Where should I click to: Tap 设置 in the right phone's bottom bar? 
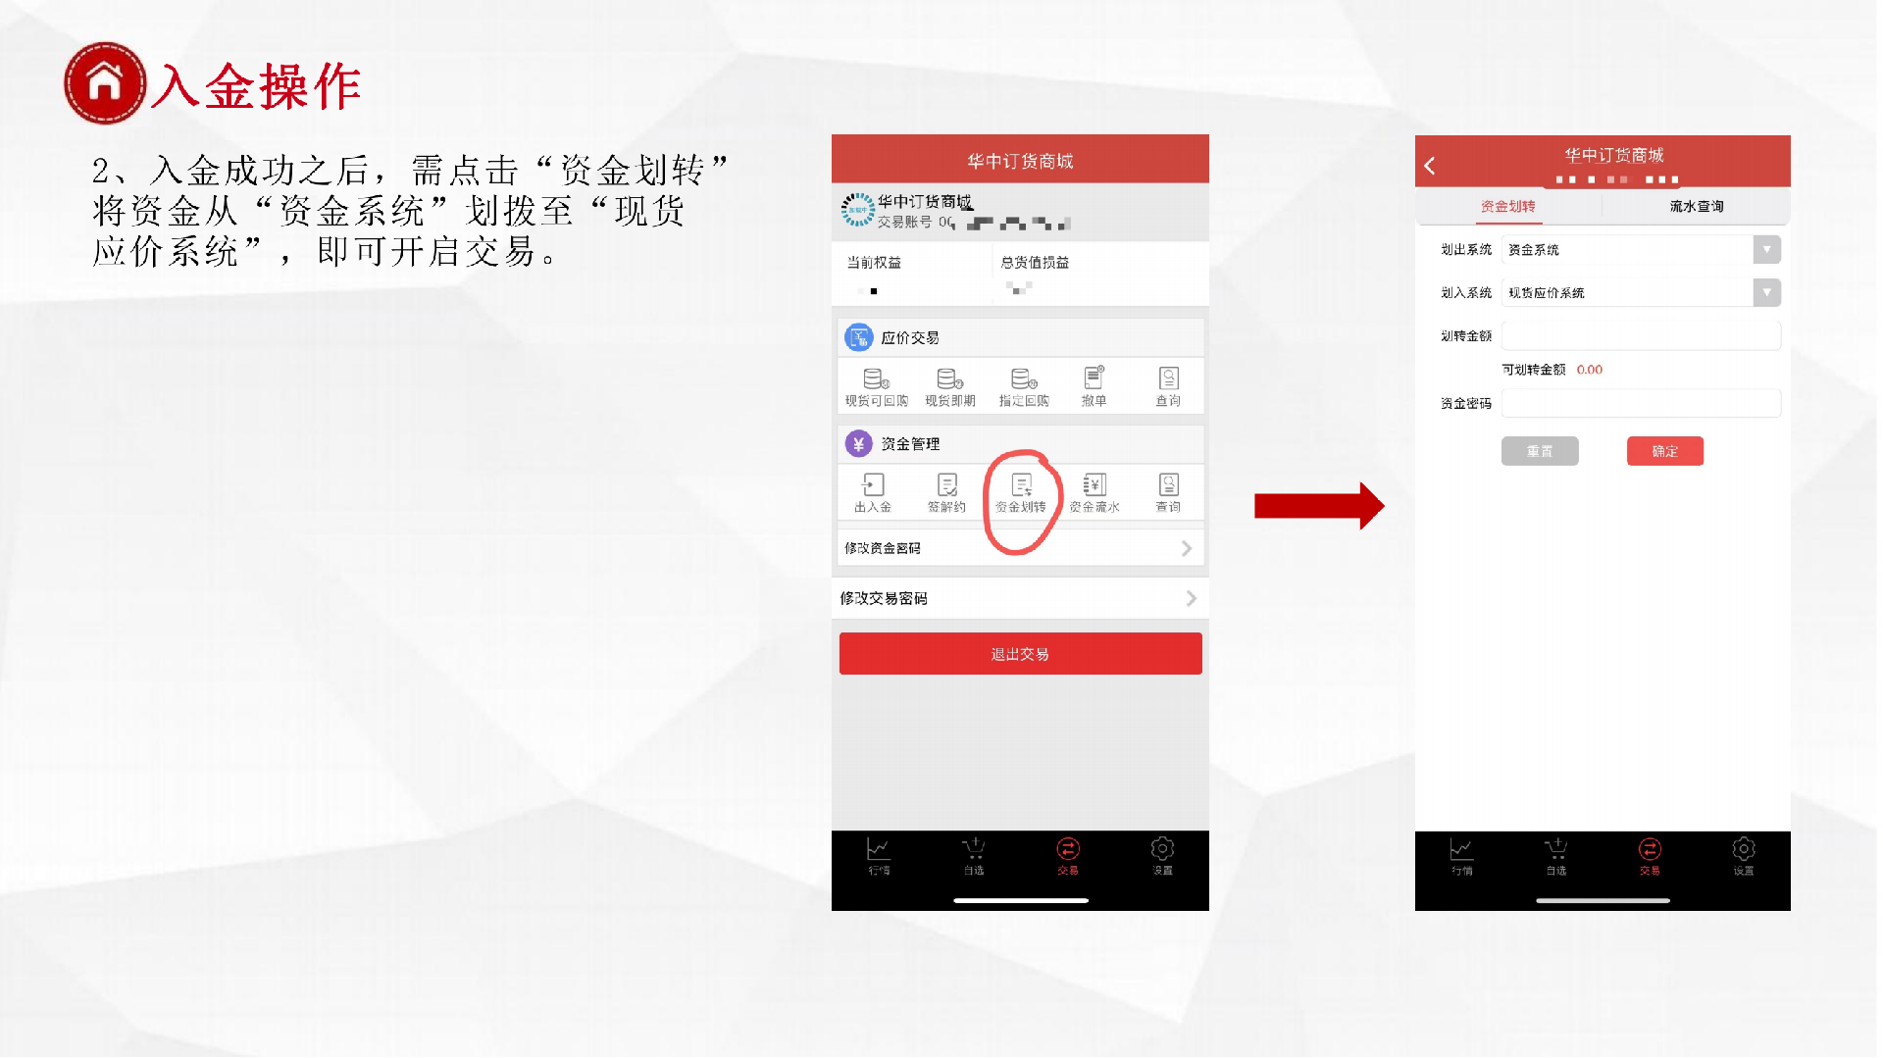[1744, 856]
